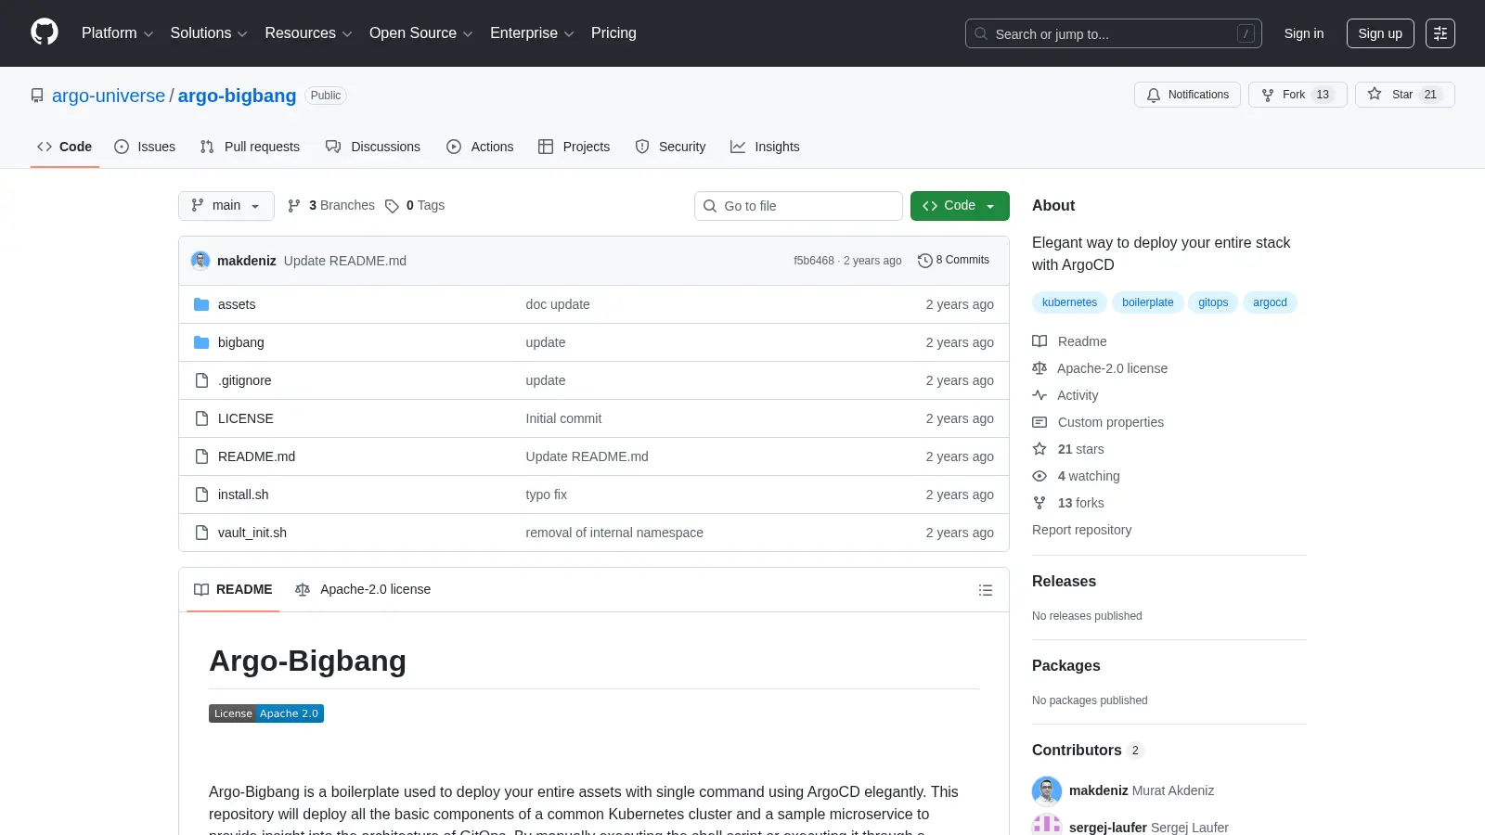
Task: Click the kubernetes topic tag
Action: (x=1069, y=302)
